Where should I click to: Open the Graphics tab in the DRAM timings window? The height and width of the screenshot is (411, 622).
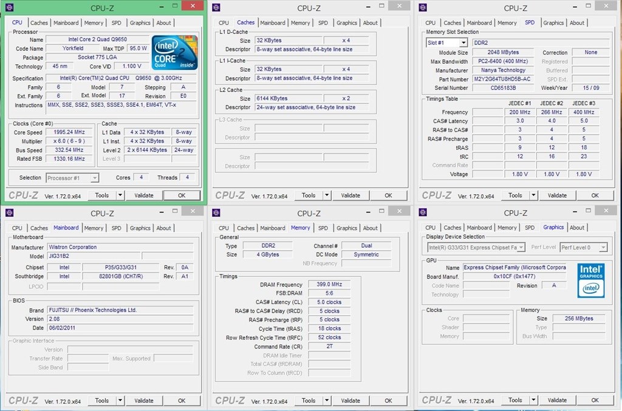(346, 228)
